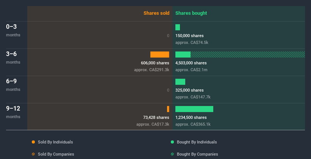Viewport: 311px width, 159px height.
Task: Select the Sold By Individuals legend label
Action: [x=55, y=142]
